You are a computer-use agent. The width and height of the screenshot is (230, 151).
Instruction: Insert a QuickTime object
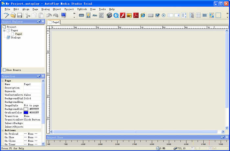pos(116,15)
